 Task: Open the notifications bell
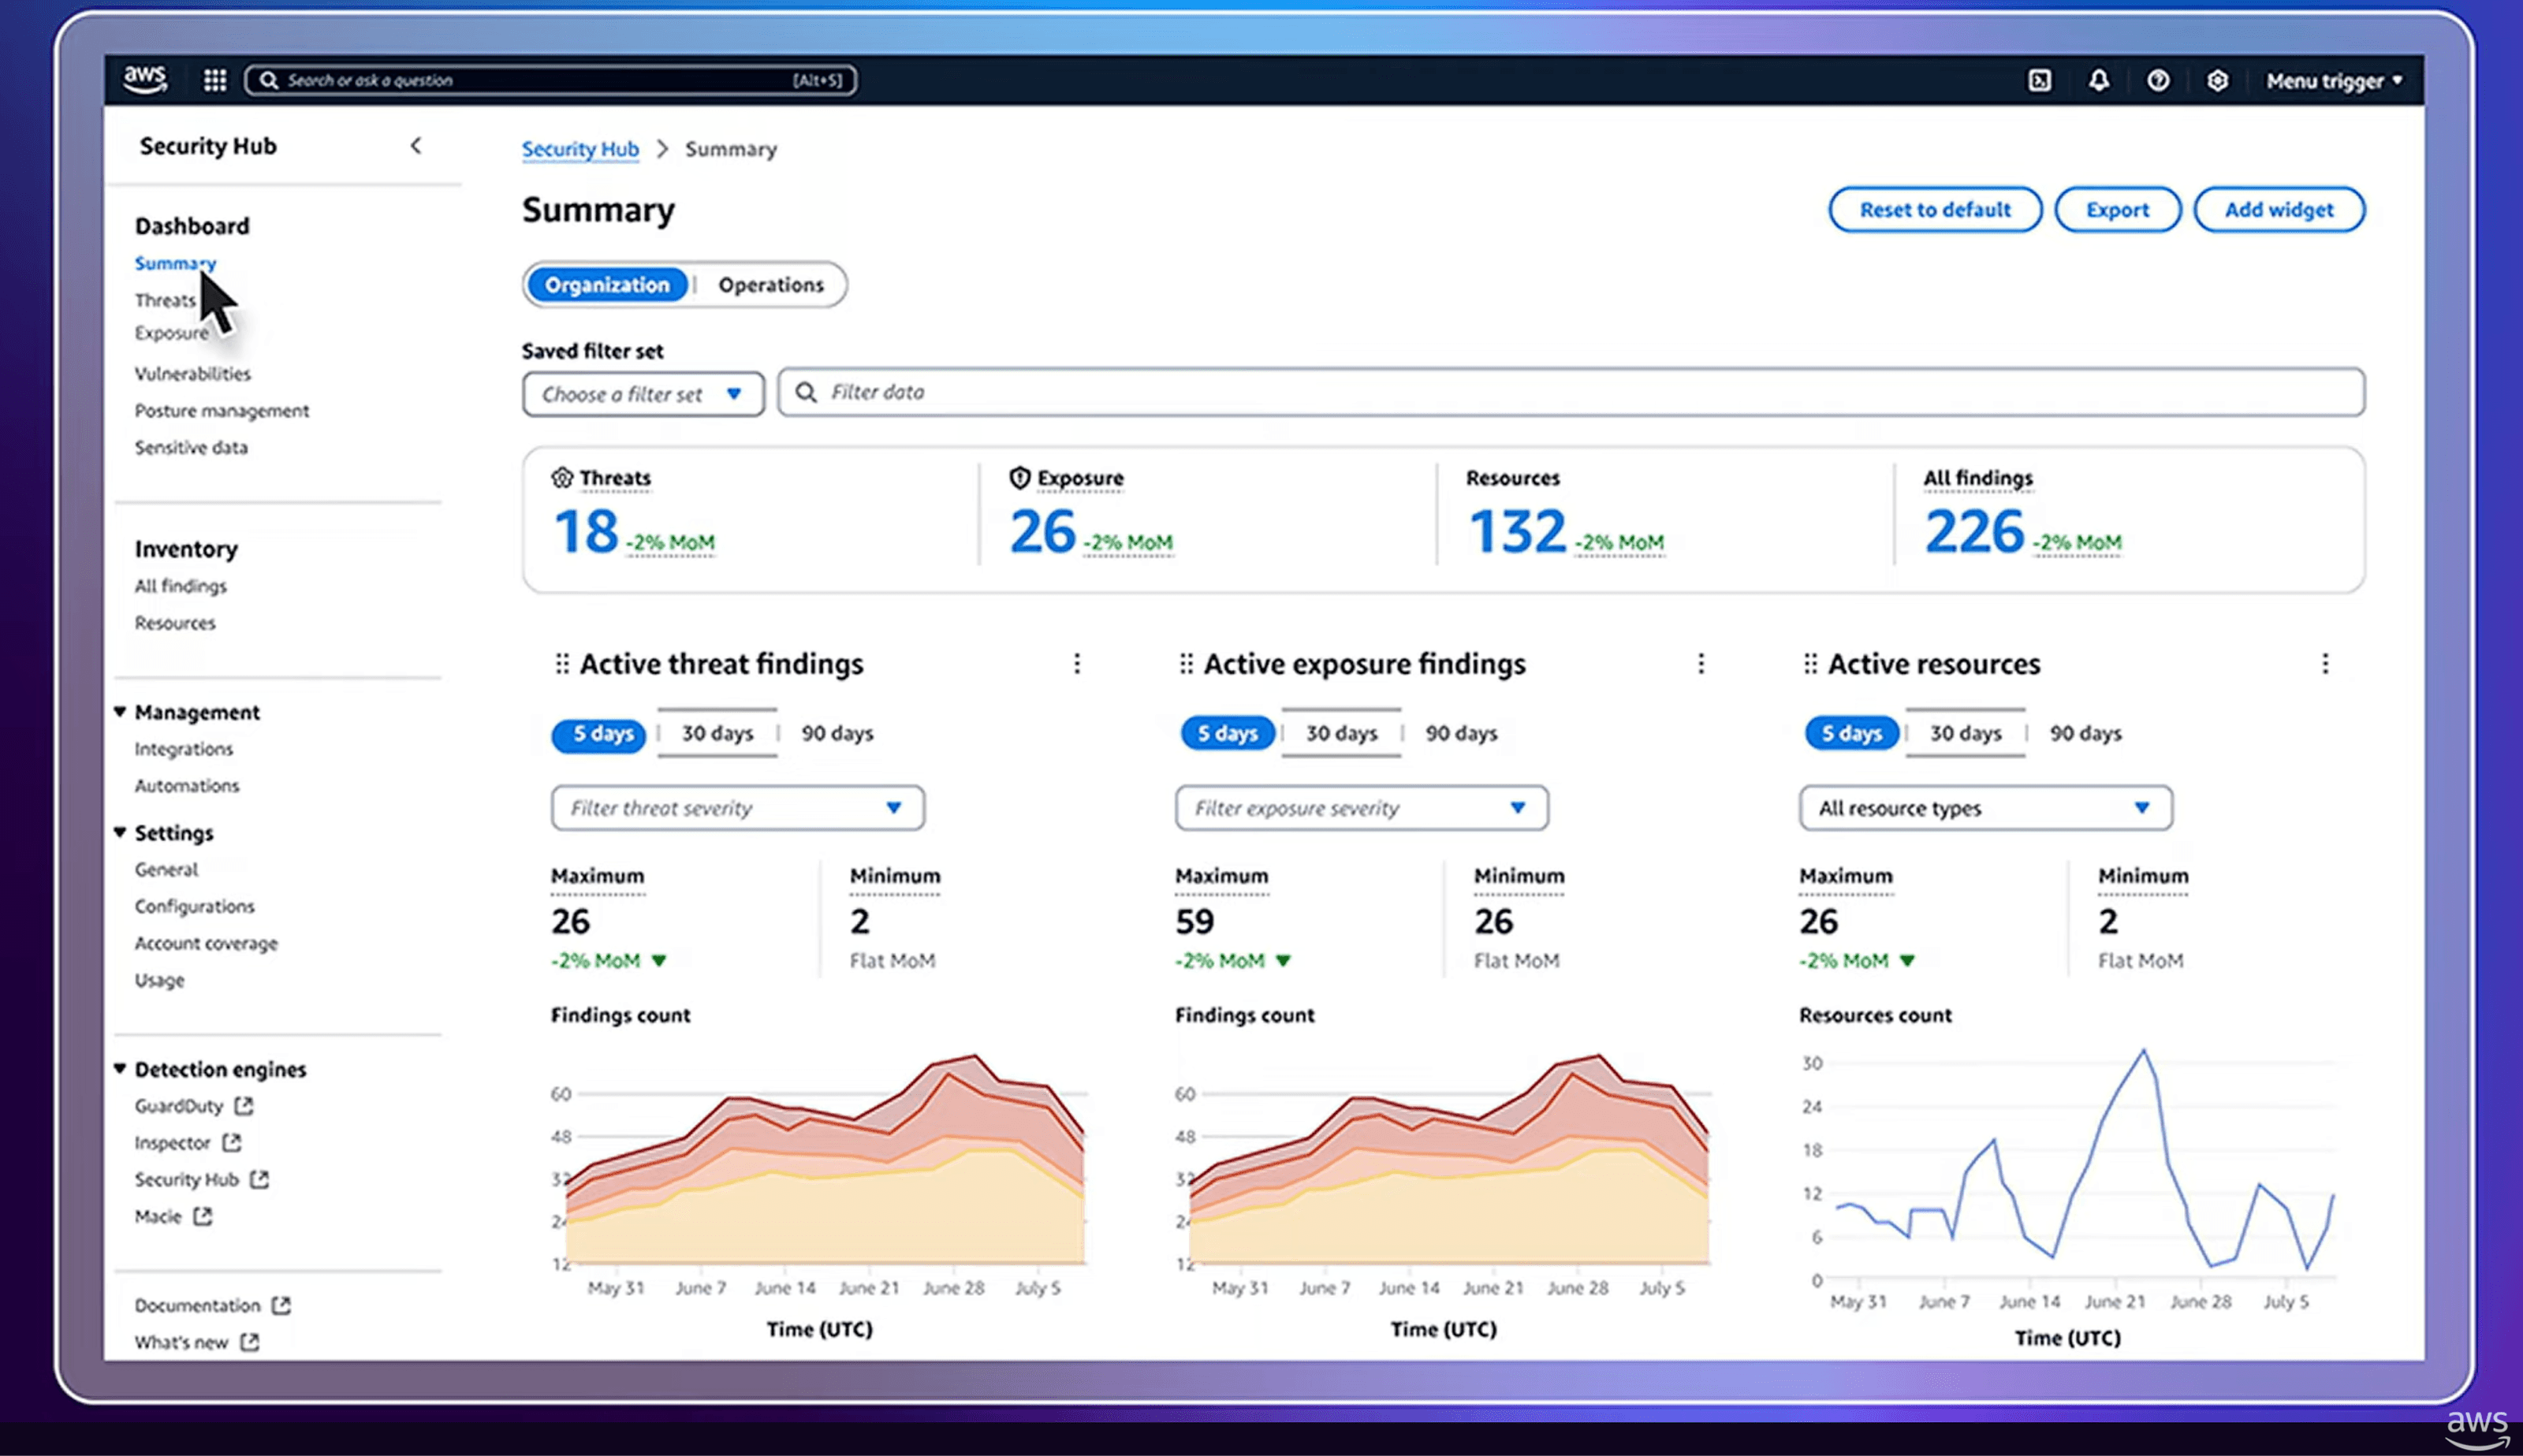[x=2098, y=80]
